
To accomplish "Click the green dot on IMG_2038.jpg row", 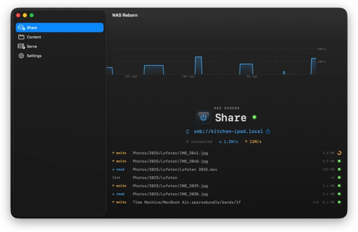I will coord(339,194).
